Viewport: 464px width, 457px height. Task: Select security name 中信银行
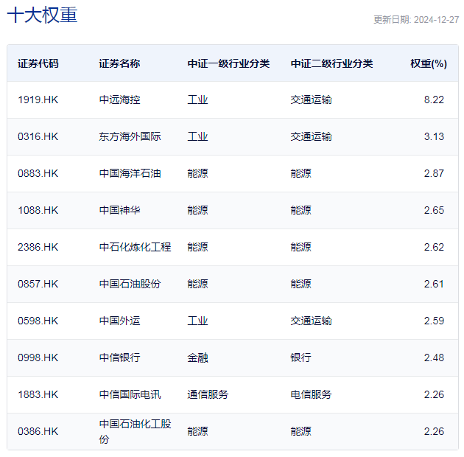coord(119,357)
